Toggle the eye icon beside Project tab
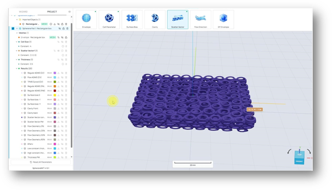332x190 pixels. [x=70, y=12]
